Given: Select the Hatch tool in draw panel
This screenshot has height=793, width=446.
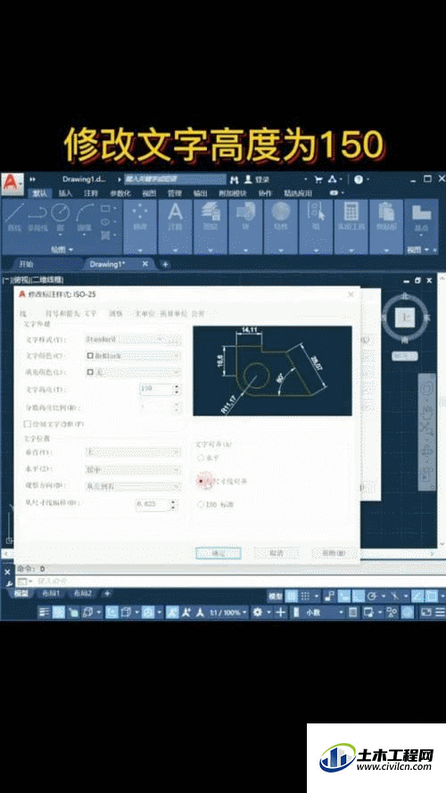Looking at the screenshot, I should pos(105,235).
